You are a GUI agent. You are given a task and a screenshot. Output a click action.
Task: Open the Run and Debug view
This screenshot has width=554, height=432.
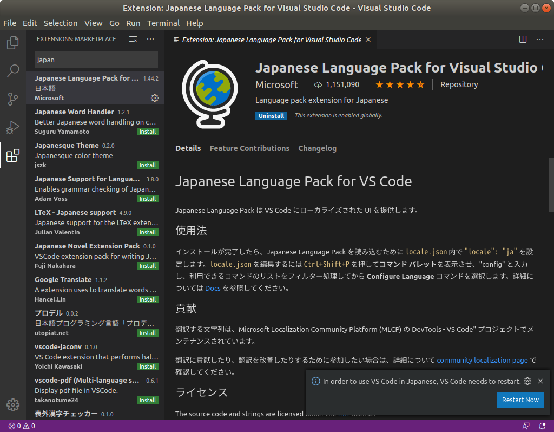pos(13,127)
